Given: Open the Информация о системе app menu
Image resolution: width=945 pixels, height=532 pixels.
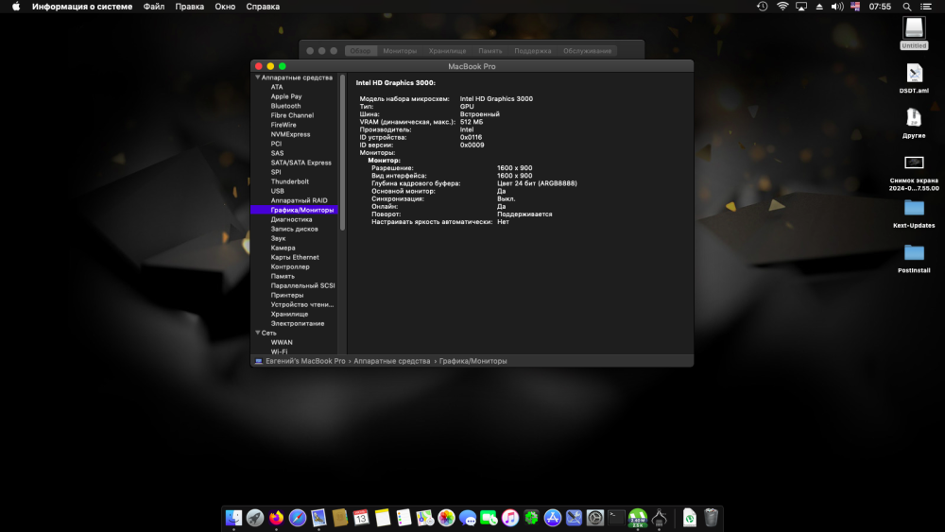Looking at the screenshot, I should (x=82, y=7).
